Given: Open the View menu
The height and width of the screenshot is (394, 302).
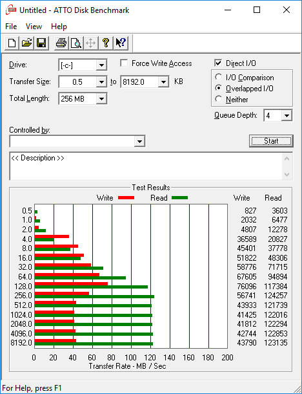Looking at the screenshot, I should click(x=34, y=27).
